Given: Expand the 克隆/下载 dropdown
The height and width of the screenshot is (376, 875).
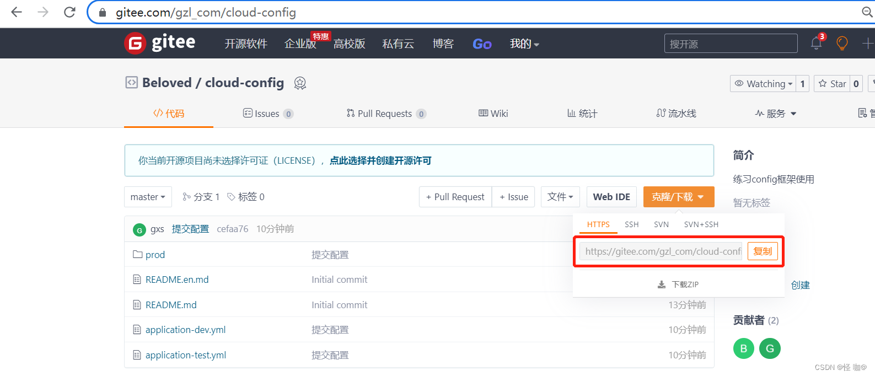Looking at the screenshot, I should point(679,197).
